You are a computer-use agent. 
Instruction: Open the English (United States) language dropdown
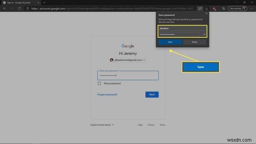tap(102, 125)
